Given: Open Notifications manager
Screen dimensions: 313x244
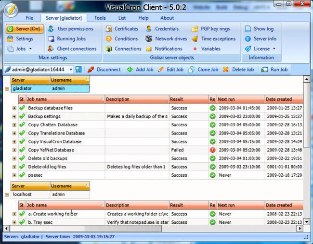Looking at the screenshot, I should [164, 49].
